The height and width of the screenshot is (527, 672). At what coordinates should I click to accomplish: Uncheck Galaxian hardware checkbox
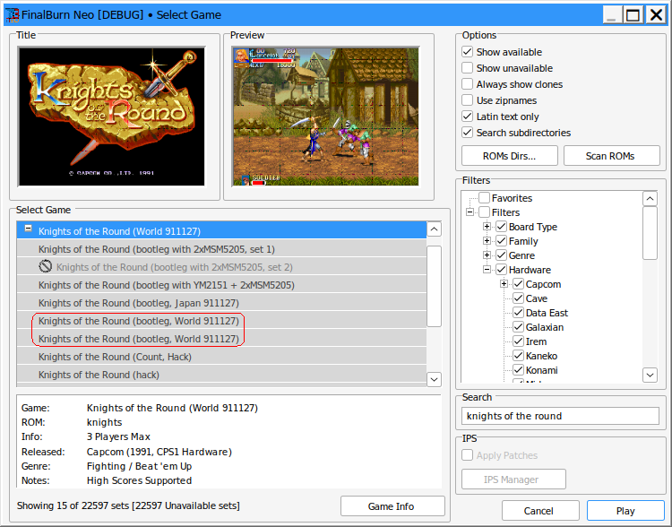519,327
